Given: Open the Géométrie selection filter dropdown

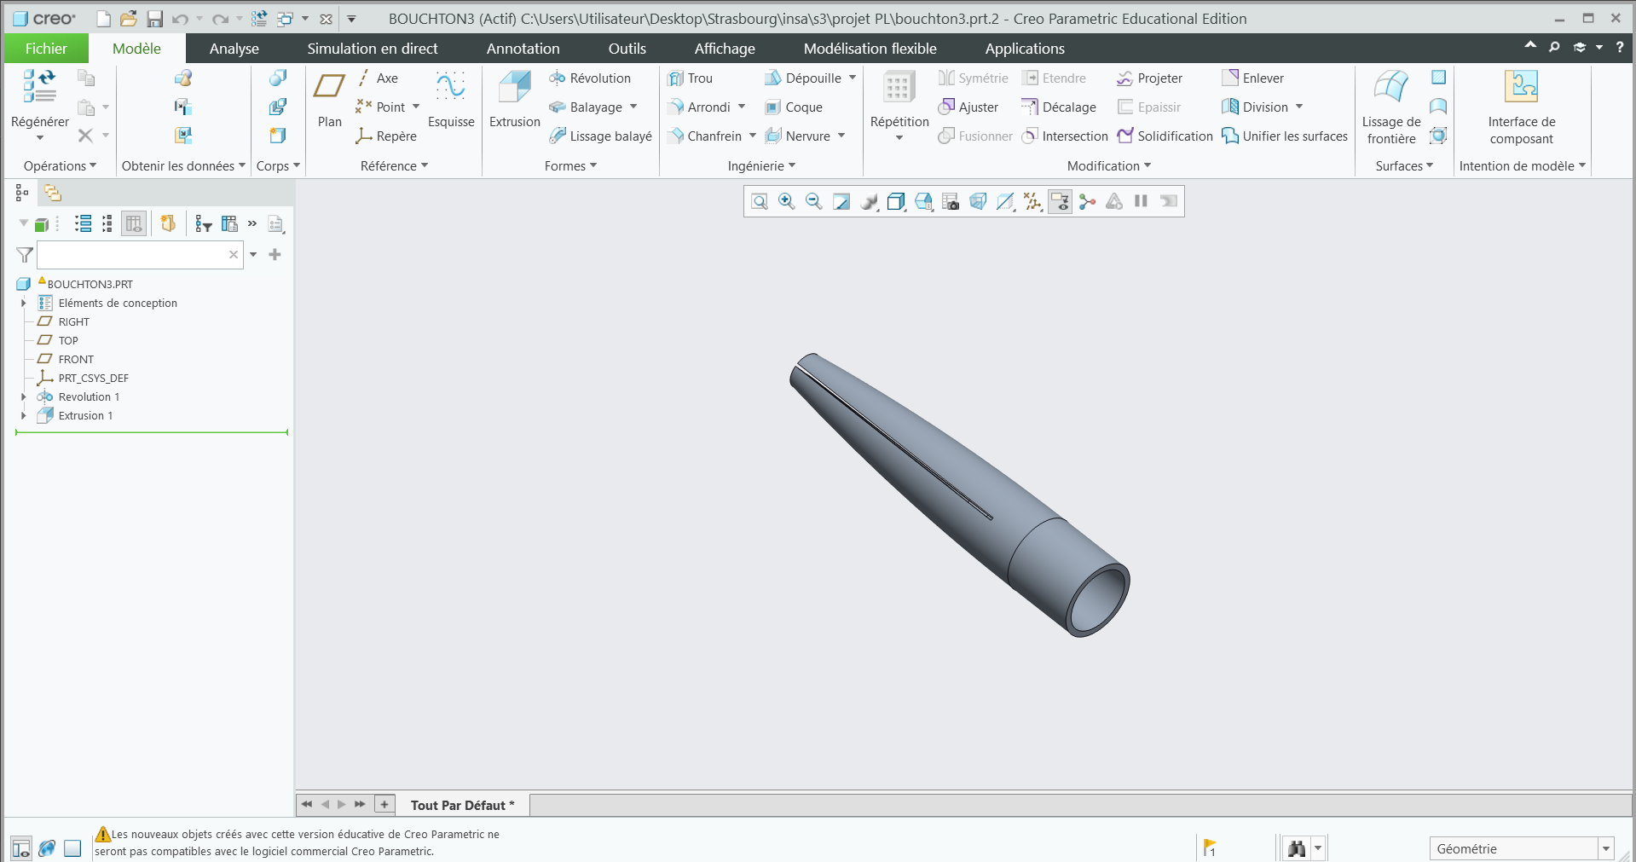Looking at the screenshot, I should click(x=1606, y=848).
